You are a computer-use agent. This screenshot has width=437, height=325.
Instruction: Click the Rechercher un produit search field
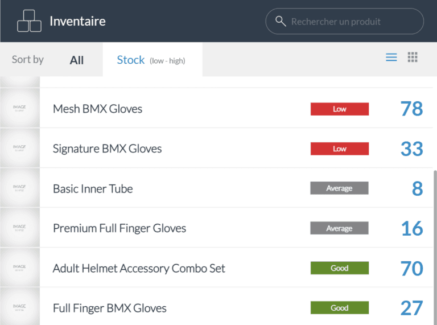[x=350, y=22]
